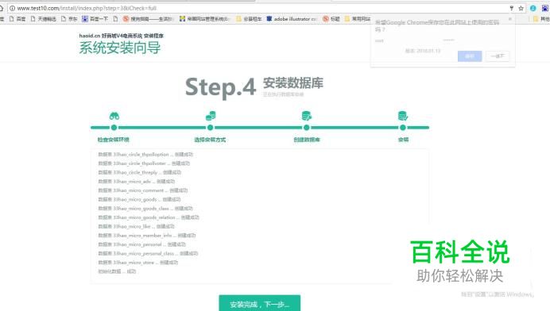The width and height of the screenshot is (550, 311).
Task: Click the log line 33hao_micro_goods_class
Action: click(145, 209)
